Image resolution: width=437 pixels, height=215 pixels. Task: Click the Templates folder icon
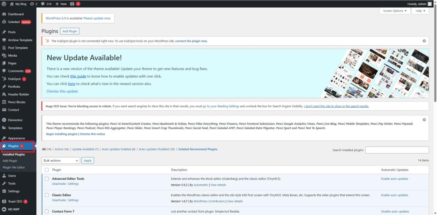4,128
